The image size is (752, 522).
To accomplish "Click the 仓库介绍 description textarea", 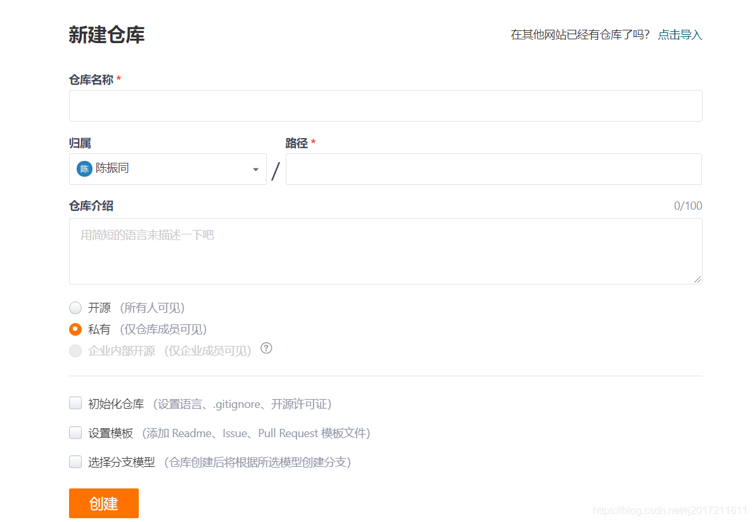I will point(385,251).
